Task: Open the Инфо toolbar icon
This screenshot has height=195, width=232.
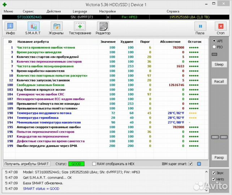Action: point(10,26)
